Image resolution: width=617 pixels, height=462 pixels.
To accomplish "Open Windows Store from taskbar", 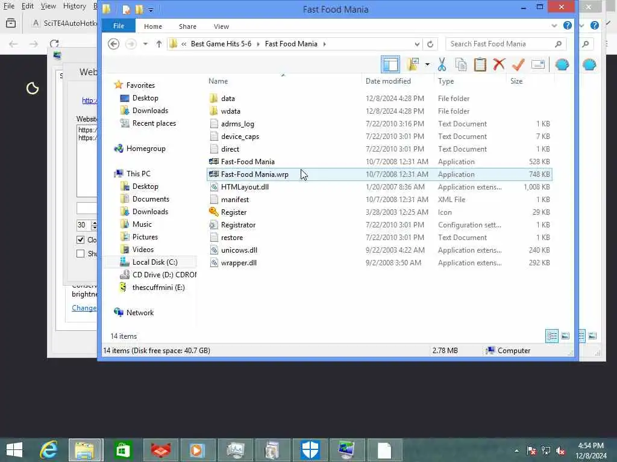I will [123, 450].
